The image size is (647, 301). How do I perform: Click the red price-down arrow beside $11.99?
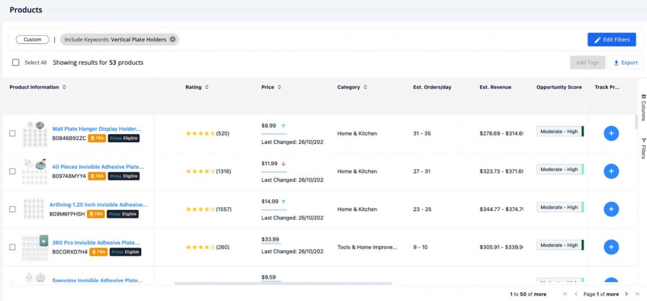pyautogui.click(x=284, y=163)
